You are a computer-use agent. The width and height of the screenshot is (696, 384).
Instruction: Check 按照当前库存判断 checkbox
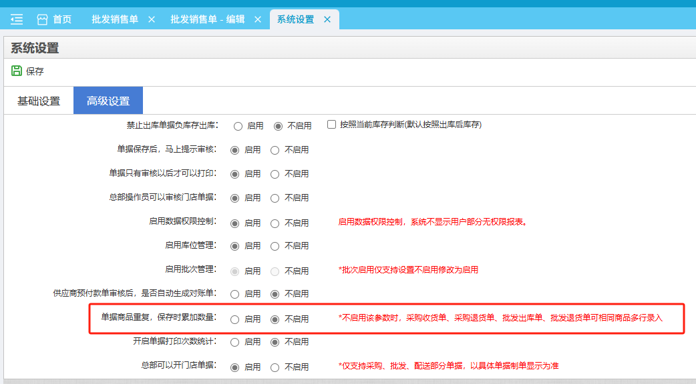[331, 125]
